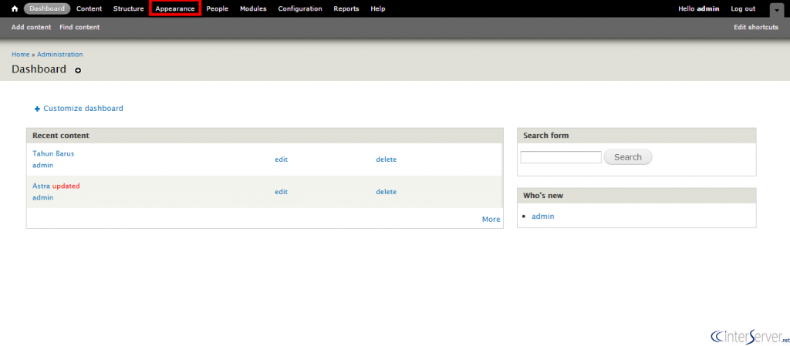Click the Add content shortcut
The height and width of the screenshot is (346, 790).
pos(31,27)
